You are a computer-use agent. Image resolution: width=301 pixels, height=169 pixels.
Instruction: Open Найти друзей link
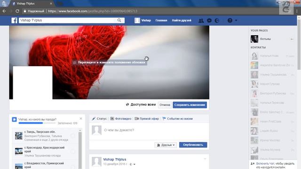[182, 20]
